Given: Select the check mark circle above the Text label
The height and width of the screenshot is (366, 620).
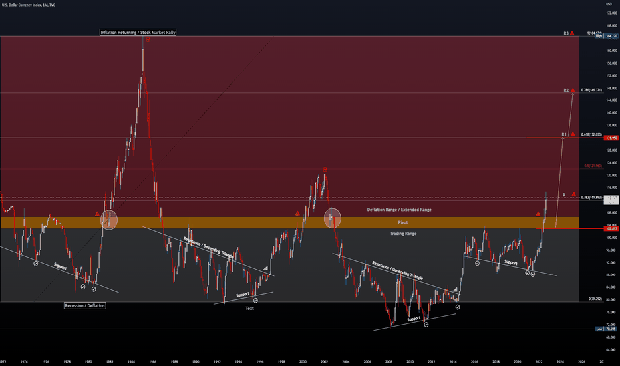Looking at the screenshot, I should pyautogui.click(x=255, y=301).
